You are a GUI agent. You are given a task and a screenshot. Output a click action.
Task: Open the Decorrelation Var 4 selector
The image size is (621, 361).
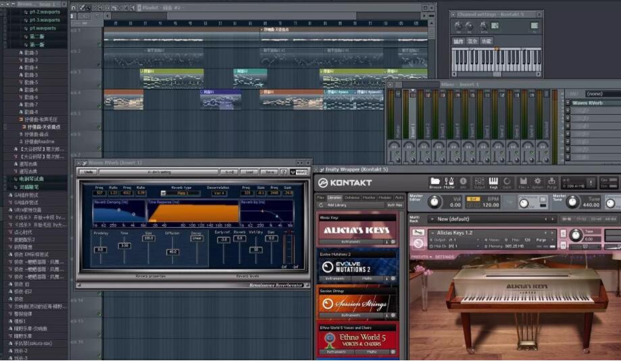coord(220,194)
